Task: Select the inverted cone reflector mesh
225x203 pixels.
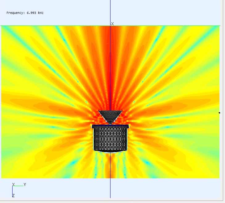Action: pyautogui.click(x=110, y=117)
